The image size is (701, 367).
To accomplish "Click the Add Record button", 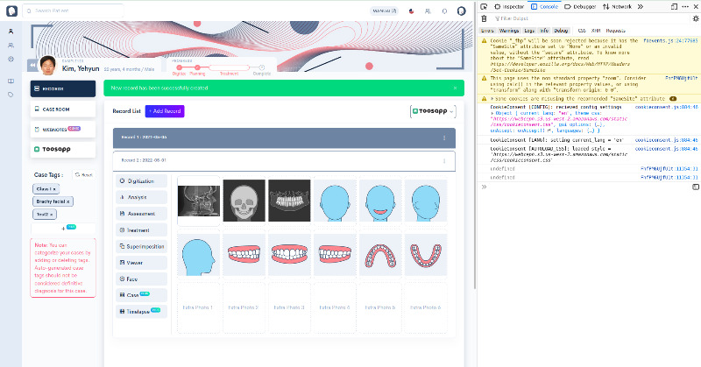I will coord(165,111).
